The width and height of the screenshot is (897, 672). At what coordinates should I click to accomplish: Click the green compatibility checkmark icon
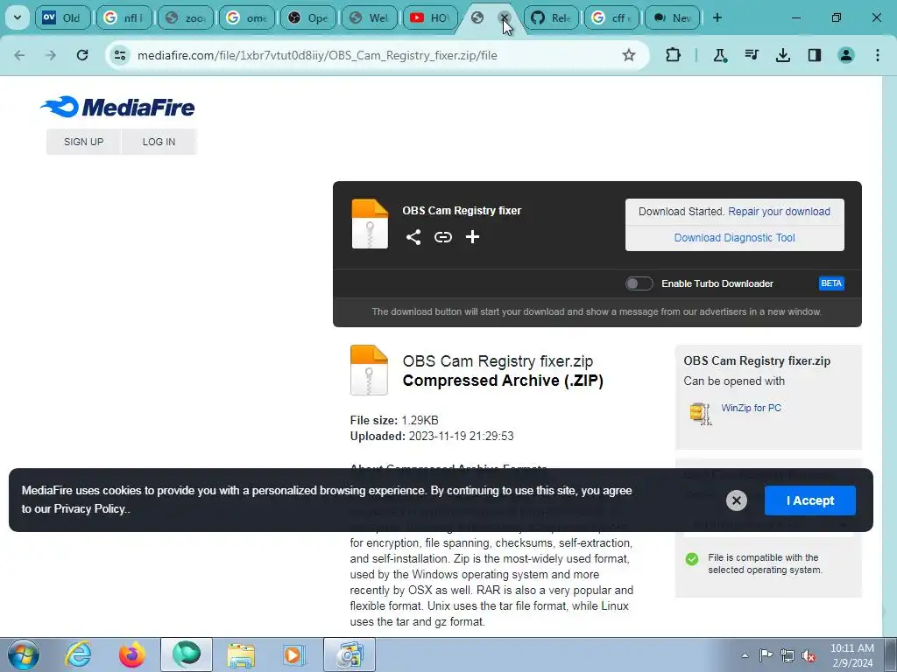click(x=692, y=559)
